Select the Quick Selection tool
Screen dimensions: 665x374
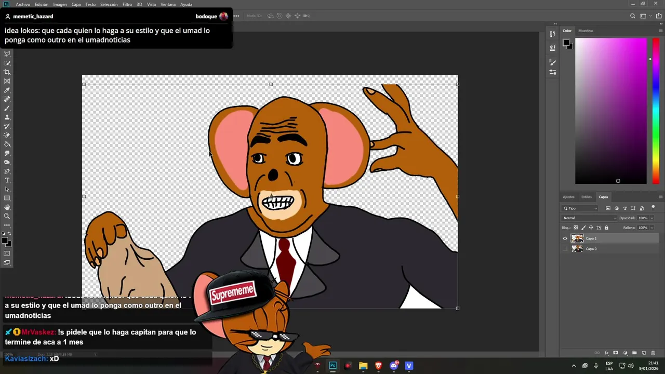[x=7, y=63]
